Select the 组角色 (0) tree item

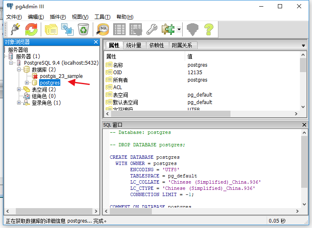tap(44, 96)
